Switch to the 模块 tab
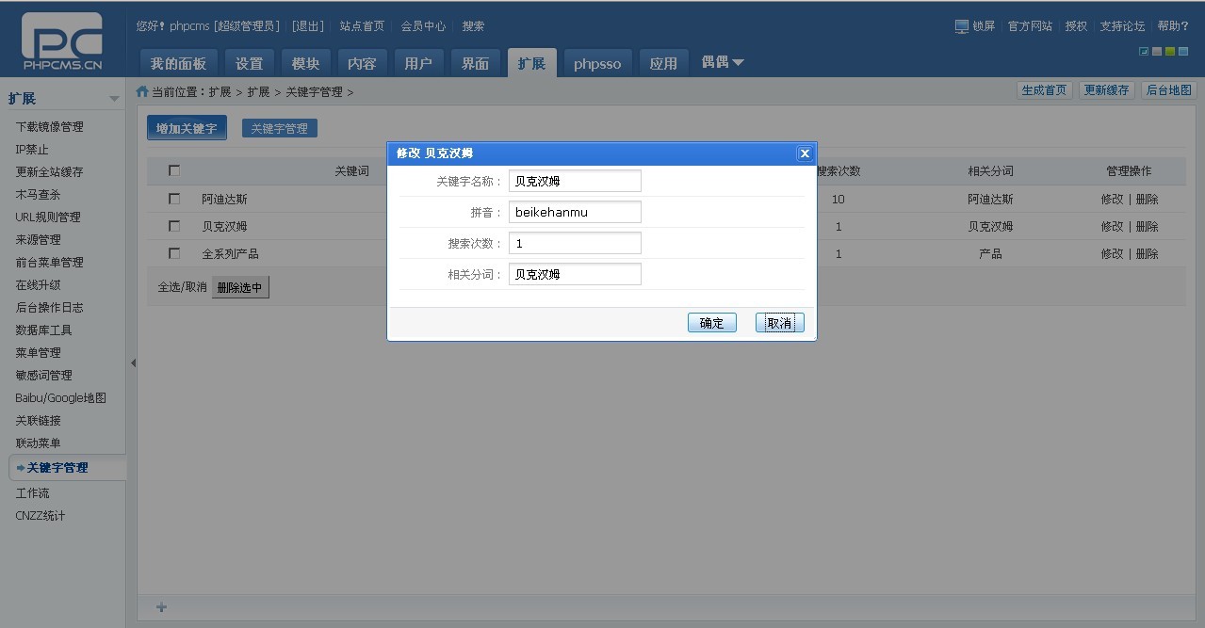 (305, 63)
